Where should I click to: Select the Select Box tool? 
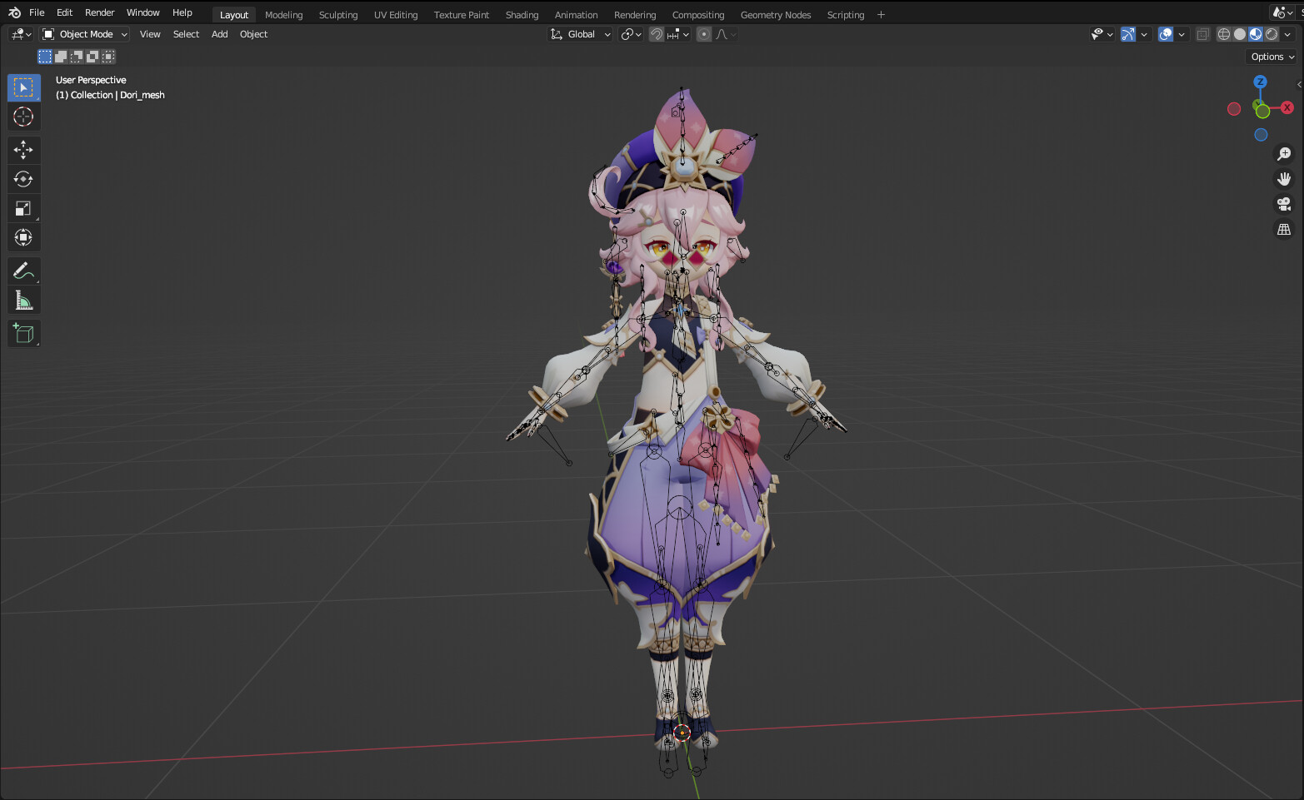click(24, 87)
